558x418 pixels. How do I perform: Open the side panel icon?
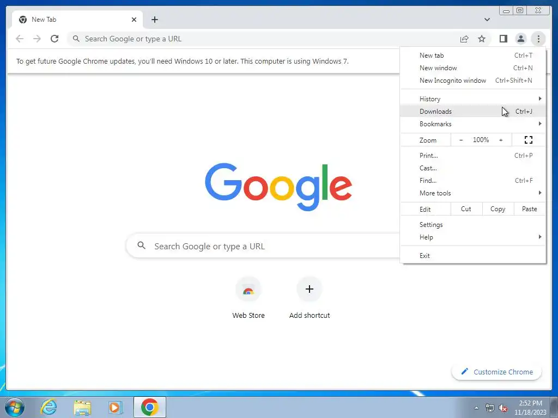click(503, 39)
